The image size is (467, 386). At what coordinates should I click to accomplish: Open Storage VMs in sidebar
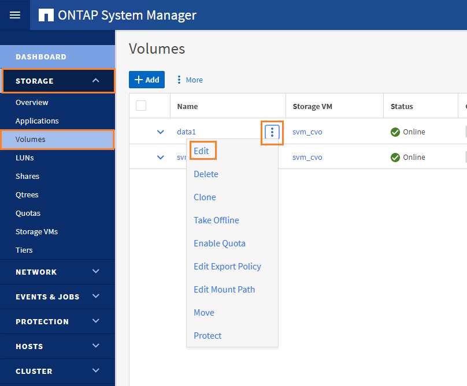(x=36, y=232)
